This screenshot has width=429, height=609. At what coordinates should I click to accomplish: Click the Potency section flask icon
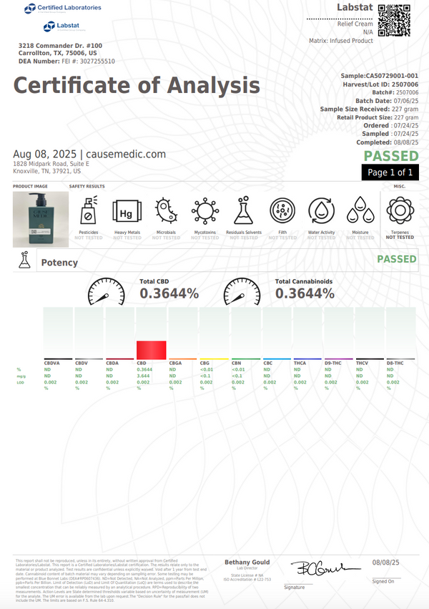tap(24, 263)
